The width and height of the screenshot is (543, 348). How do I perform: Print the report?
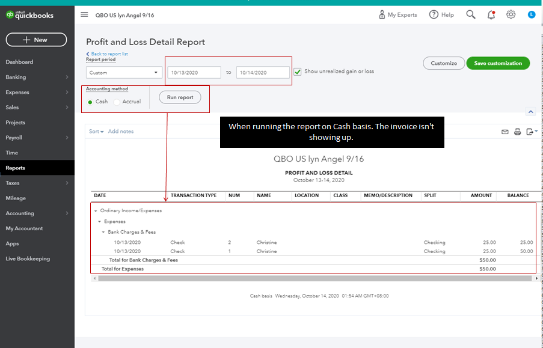(517, 132)
